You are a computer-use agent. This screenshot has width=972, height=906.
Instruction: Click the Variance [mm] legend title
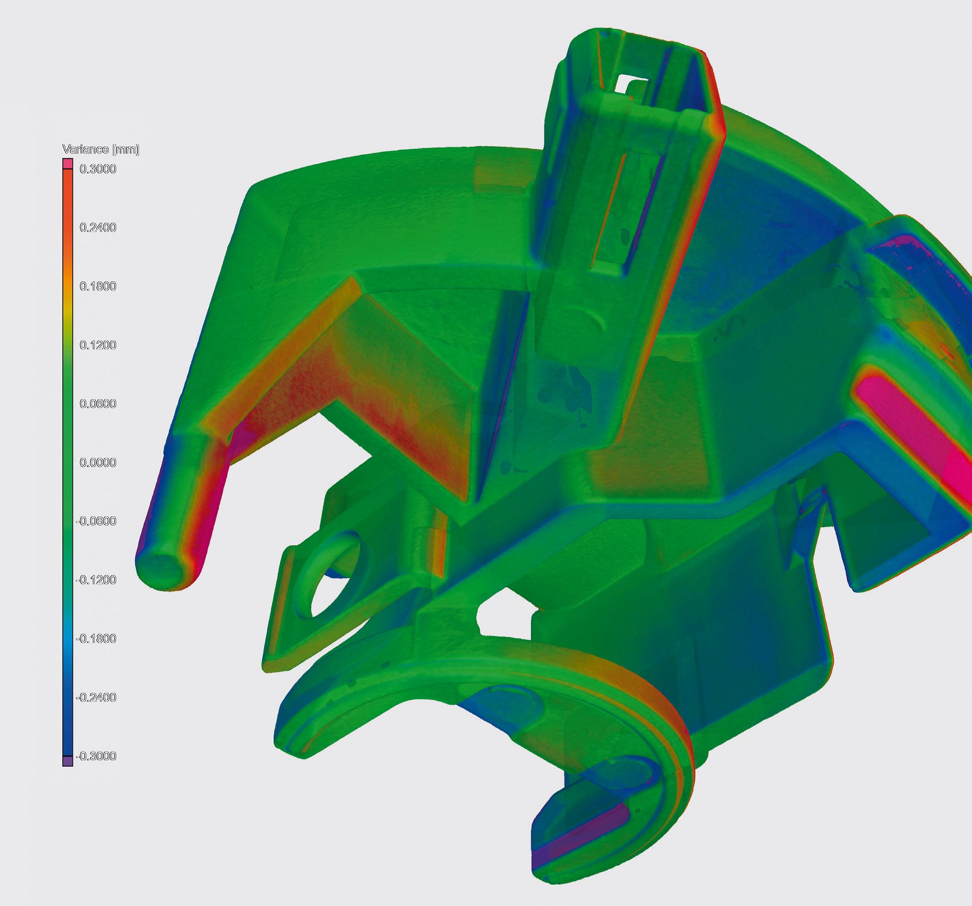point(101,150)
